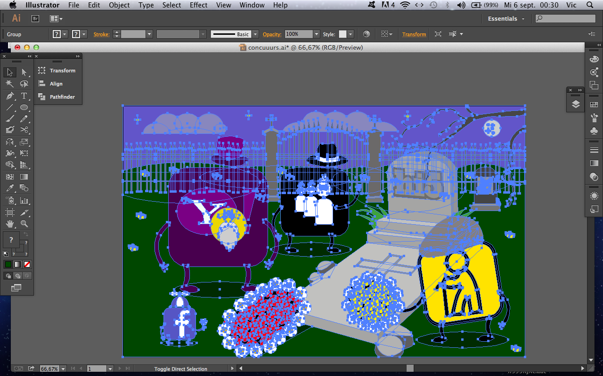This screenshot has width=603, height=376.
Task: Open the Select menu
Action: click(172, 5)
